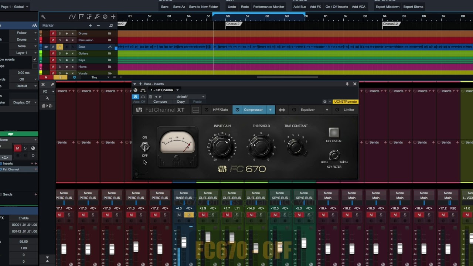This screenshot has height=266, width=473.
Task: Open the Drums folder track icon
Action: (x=109, y=34)
